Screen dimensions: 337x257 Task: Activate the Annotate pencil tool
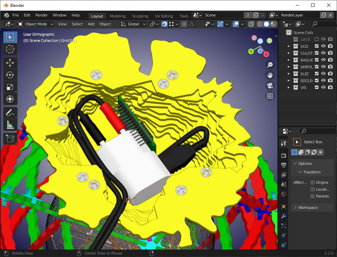10,113
